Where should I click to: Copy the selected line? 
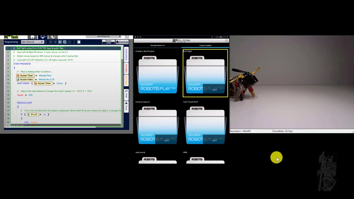(x=65, y=42)
